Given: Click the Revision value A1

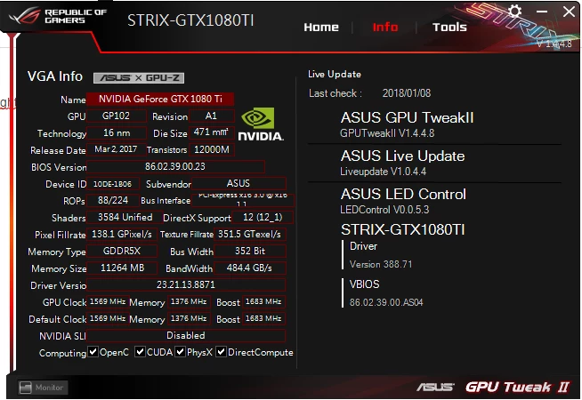Looking at the screenshot, I should [x=211, y=116].
